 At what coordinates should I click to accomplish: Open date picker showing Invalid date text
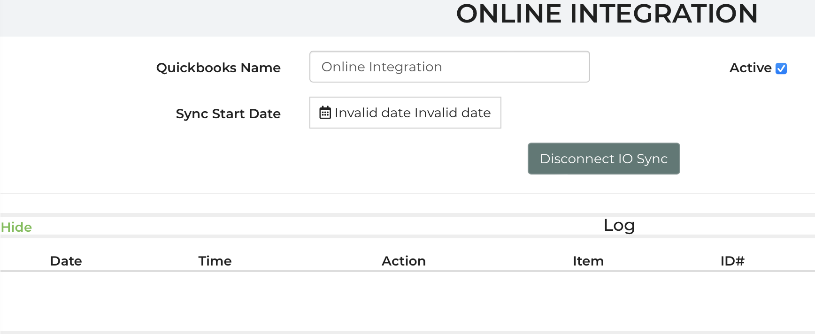point(412,113)
